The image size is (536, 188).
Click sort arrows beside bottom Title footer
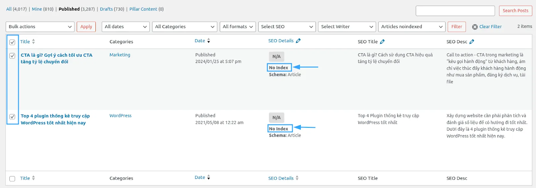33,178
